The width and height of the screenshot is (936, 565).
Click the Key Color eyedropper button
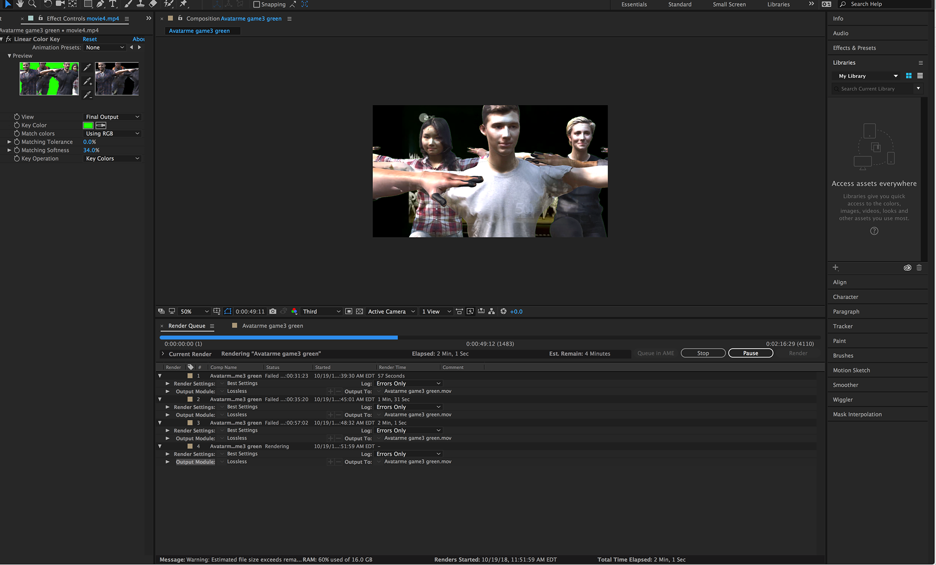click(x=101, y=125)
